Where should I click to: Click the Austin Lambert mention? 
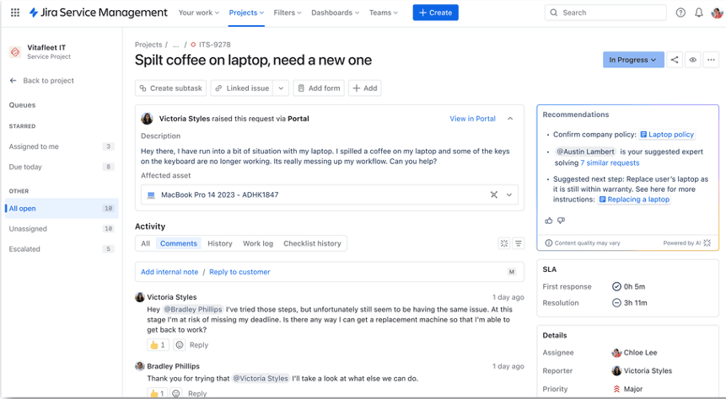[585, 152]
